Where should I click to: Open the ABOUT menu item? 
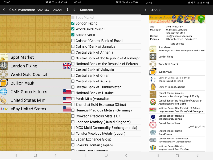(x=58, y=10)
